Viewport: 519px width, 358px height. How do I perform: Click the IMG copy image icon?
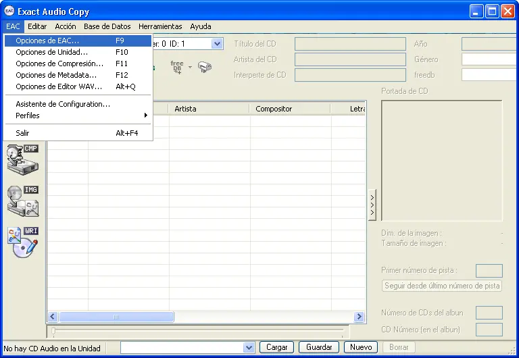(x=23, y=201)
